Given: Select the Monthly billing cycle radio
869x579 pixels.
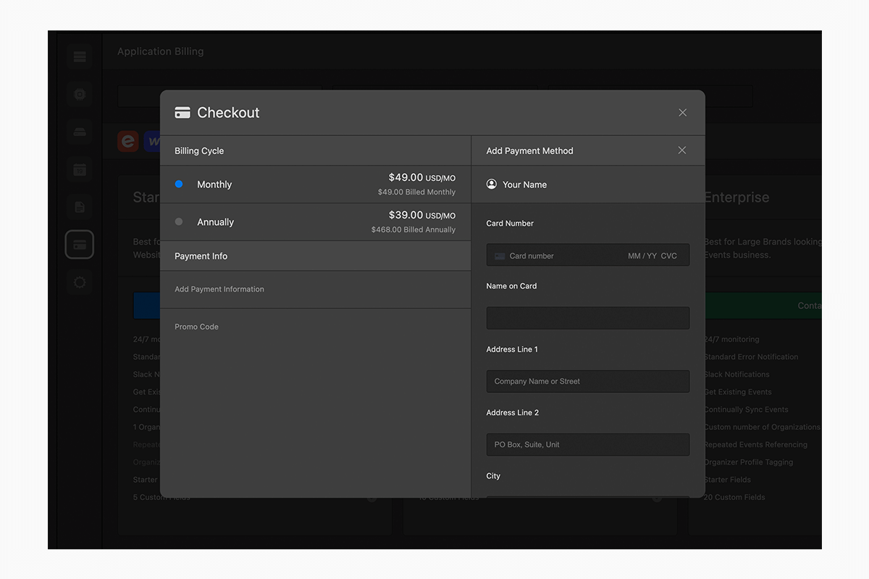Looking at the screenshot, I should click(x=179, y=185).
